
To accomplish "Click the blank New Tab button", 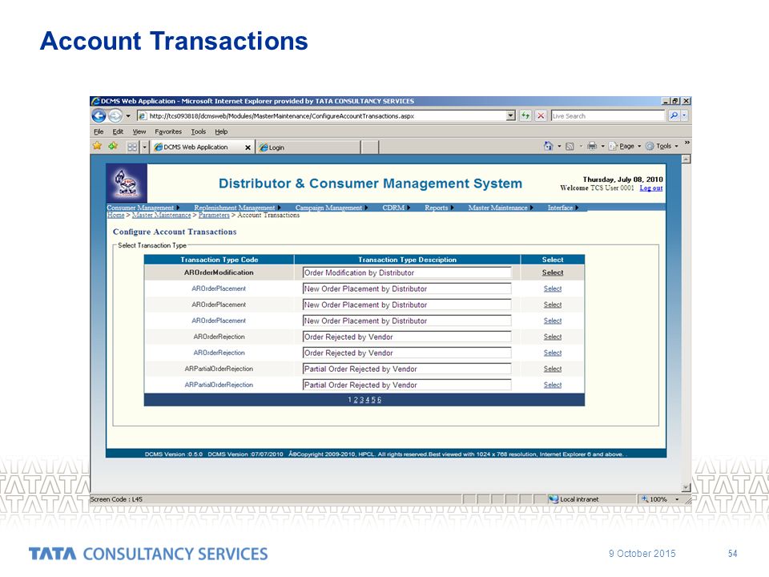I will click(x=370, y=147).
